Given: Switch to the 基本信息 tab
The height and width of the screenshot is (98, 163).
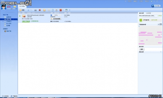Looking at the screenshot, I should tap(141, 13).
